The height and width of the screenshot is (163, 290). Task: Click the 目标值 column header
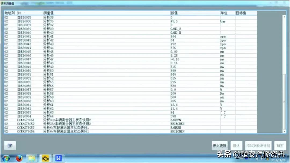[x=246, y=13]
